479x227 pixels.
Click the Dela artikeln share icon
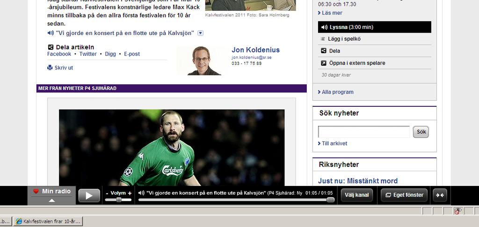51,47
